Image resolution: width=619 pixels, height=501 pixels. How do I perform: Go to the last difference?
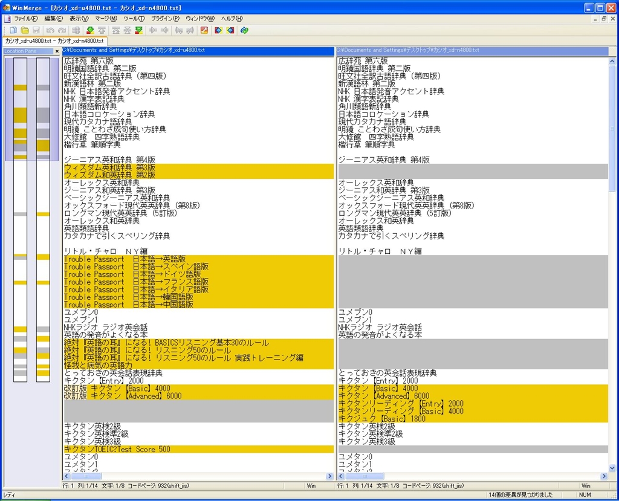pos(138,30)
